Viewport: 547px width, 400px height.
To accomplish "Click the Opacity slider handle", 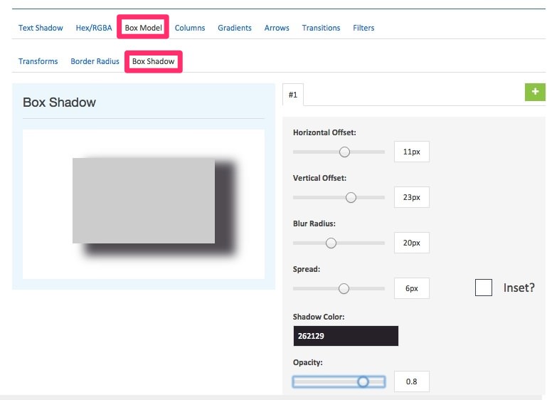I will pyautogui.click(x=363, y=381).
